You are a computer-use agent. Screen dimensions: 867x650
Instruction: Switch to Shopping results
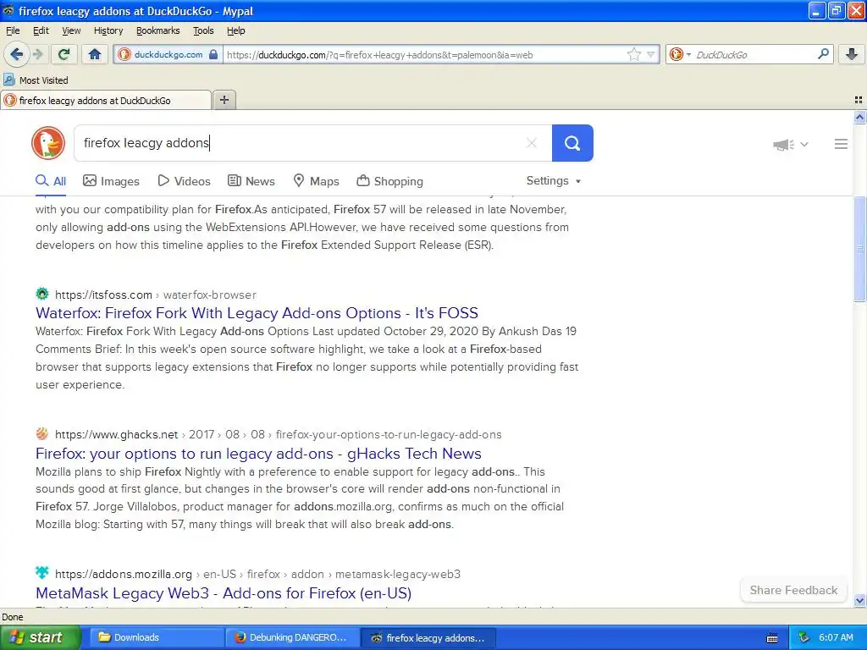[389, 181]
